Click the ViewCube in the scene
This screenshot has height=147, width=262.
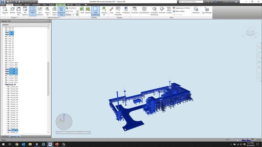(x=250, y=32)
